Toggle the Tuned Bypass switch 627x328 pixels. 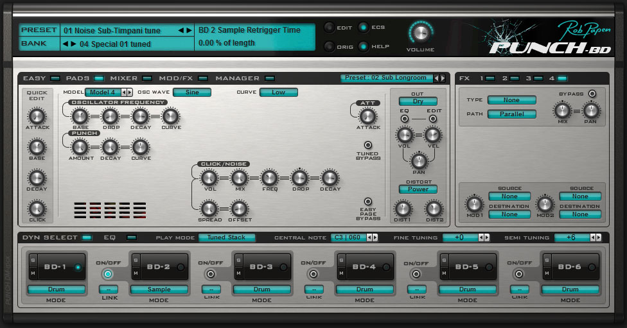pyautogui.click(x=367, y=145)
